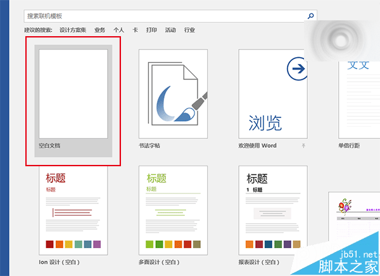
Task: Choose the 个人 suggested search link
Action: pyautogui.click(x=118, y=30)
